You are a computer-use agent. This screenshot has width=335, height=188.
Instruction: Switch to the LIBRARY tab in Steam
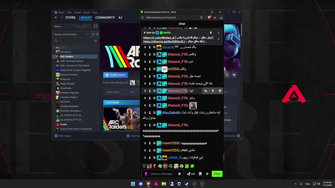point(85,17)
